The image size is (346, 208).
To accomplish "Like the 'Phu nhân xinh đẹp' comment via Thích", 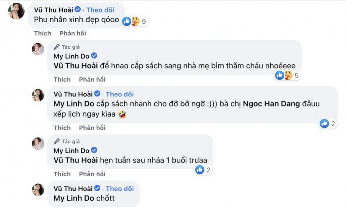I will coord(43,33).
